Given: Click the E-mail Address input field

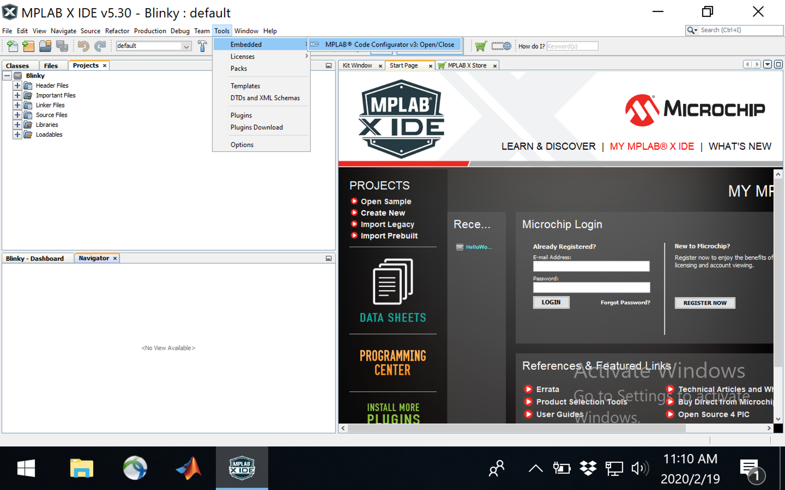Looking at the screenshot, I should pyautogui.click(x=591, y=266).
